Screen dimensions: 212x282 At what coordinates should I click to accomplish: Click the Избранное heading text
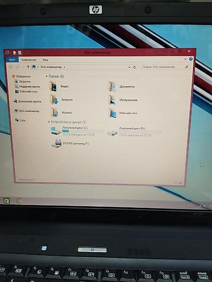[23, 76]
